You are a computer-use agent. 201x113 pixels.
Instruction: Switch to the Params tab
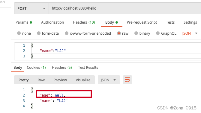[x=24, y=22]
